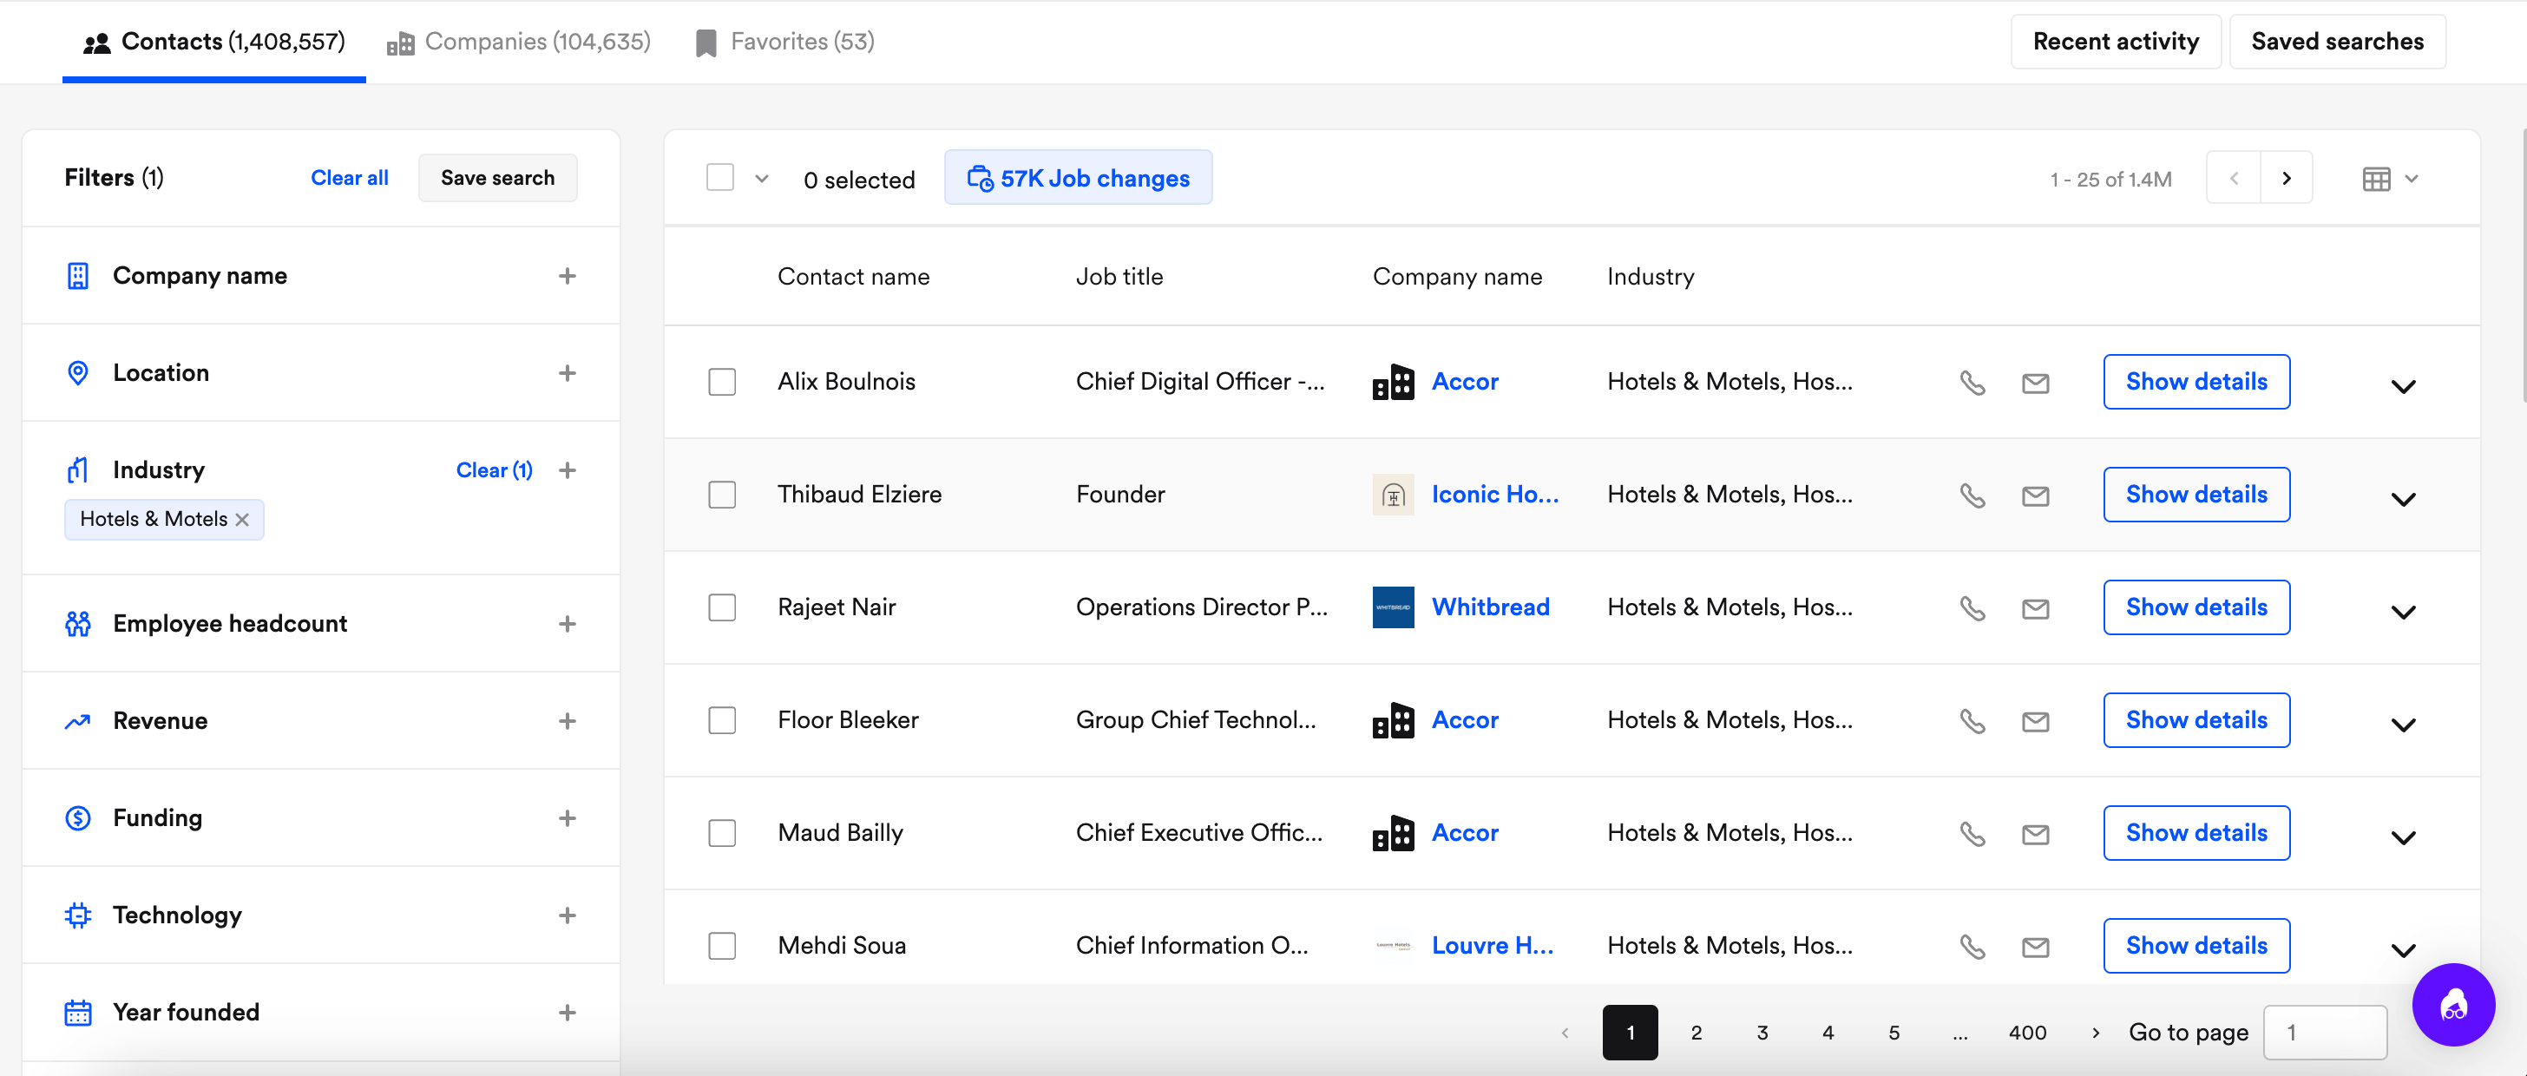Screen dimensions: 2527x1076
Task: Check the checkbox next to Thibaud Elziere
Action: pyautogui.click(x=722, y=495)
